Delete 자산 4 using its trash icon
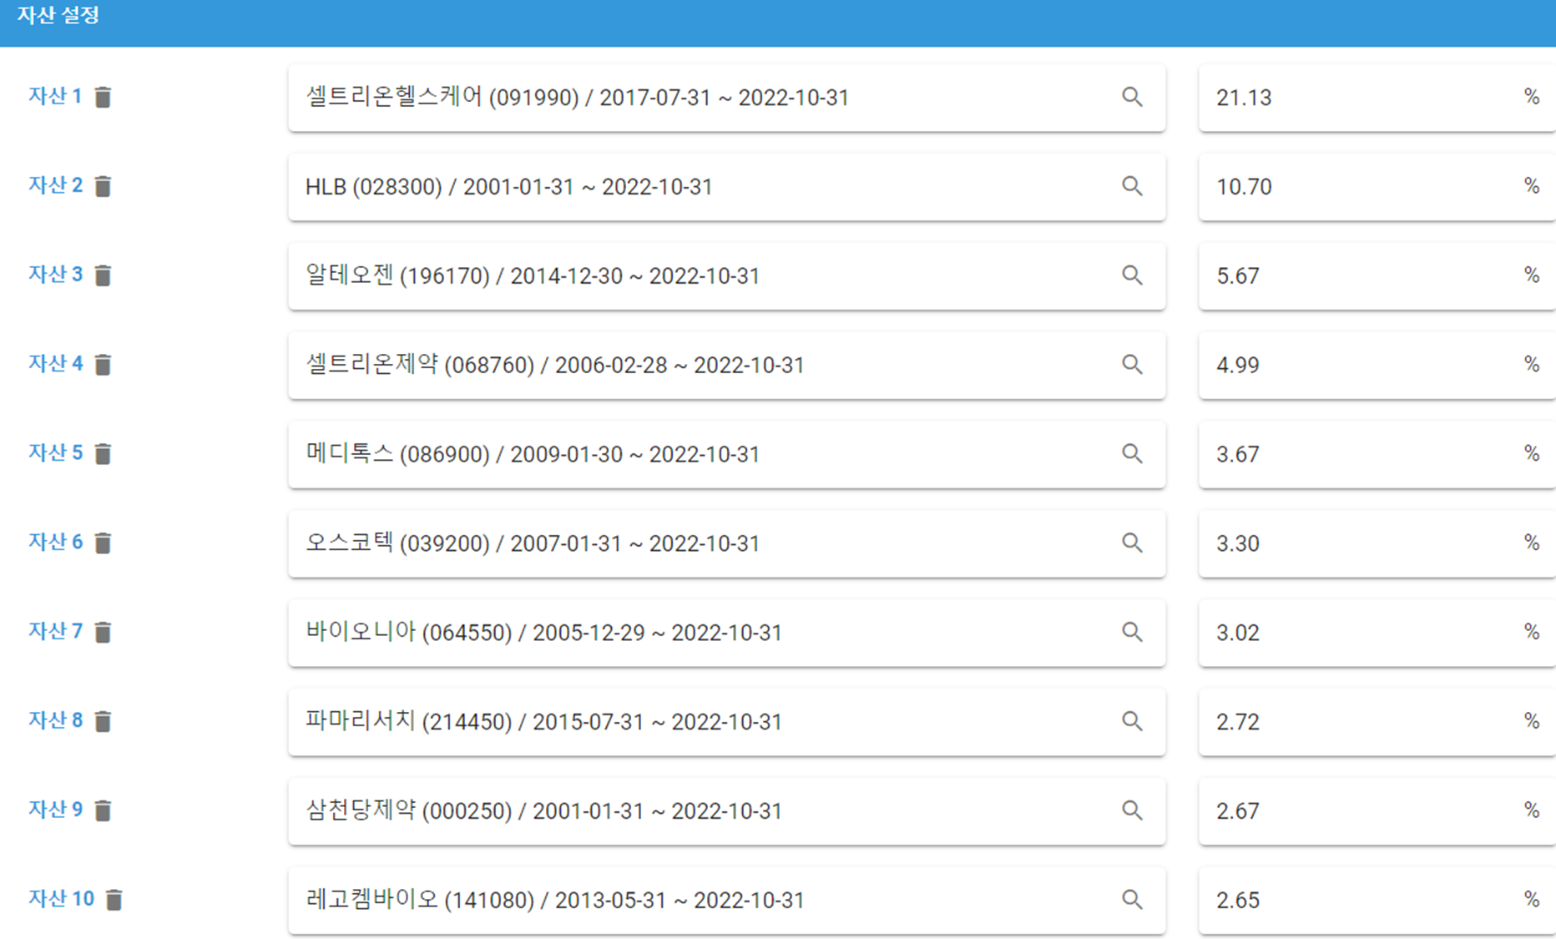 [103, 365]
